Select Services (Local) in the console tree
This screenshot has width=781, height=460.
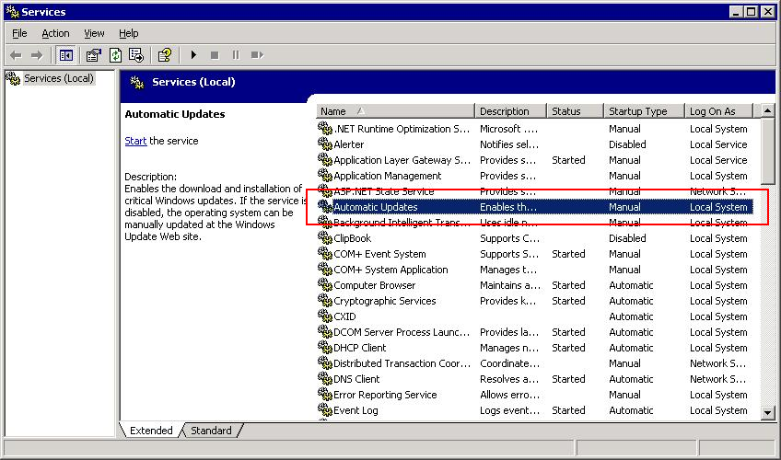(x=58, y=78)
